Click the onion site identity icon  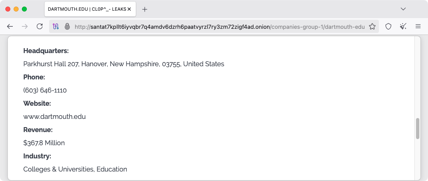point(67,27)
